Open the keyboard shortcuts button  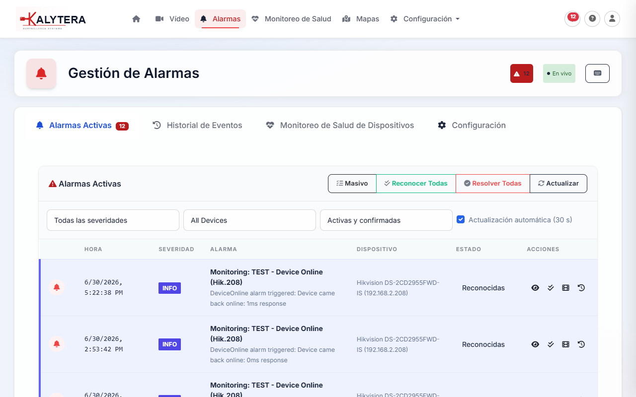[x=597, y=73]
